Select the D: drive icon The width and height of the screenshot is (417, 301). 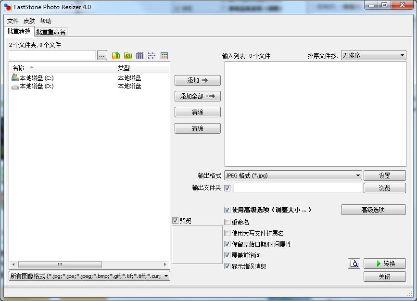point(15,87)
